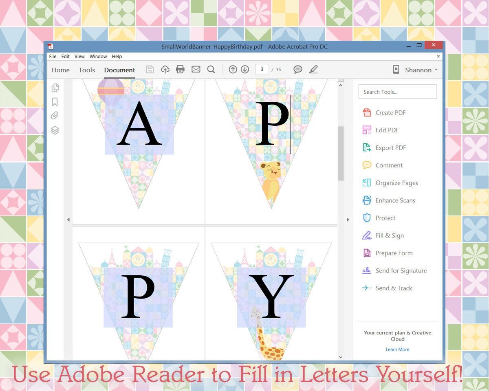
Task: Click the Learn More link
Action: 397,349
